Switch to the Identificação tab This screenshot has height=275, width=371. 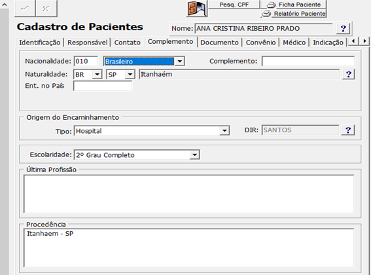click(40, 43)
